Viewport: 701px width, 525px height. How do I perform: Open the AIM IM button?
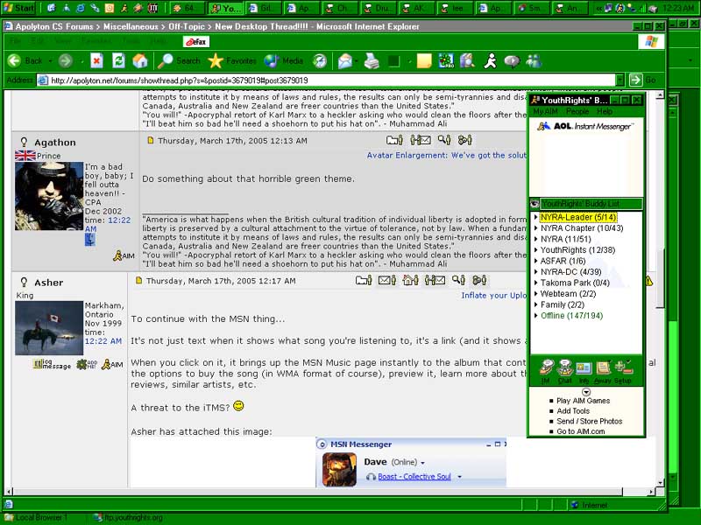544,370
